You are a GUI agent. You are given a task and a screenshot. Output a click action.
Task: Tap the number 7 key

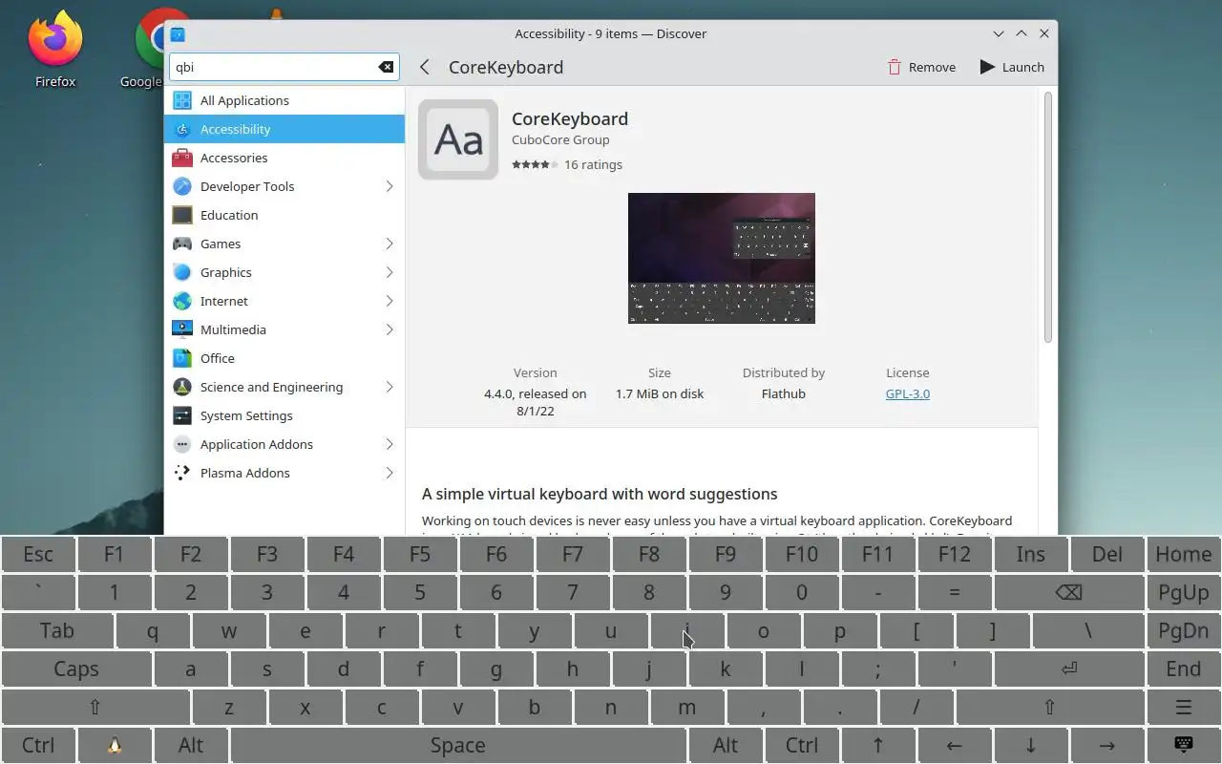573,593
